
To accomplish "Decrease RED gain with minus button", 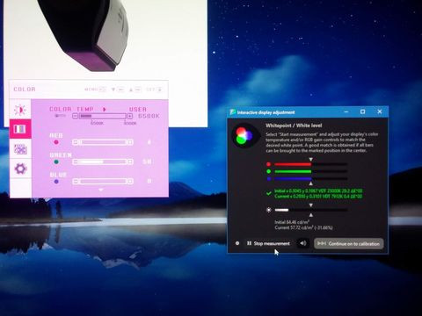I will coord(76,142).
